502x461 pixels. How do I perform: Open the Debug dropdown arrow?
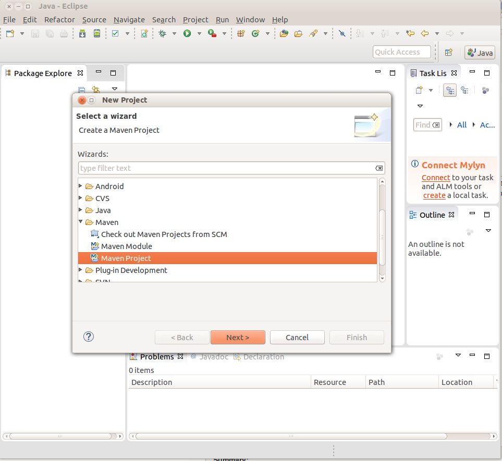tap(174, 33)
